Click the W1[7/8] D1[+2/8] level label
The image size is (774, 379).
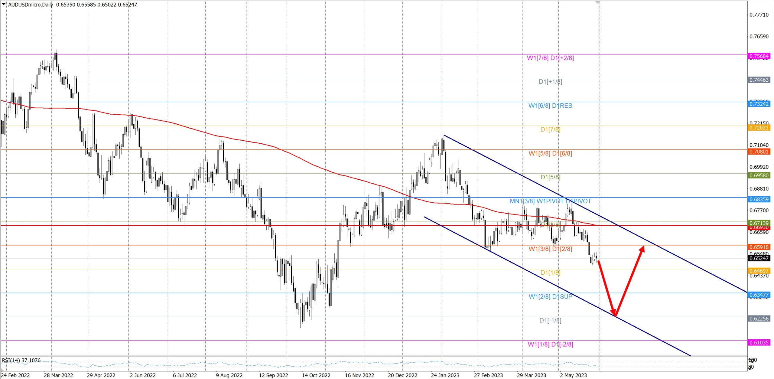550,58
